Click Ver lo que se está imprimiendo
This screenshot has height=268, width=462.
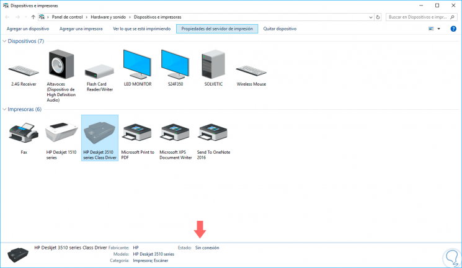click(x=142, y=29)
